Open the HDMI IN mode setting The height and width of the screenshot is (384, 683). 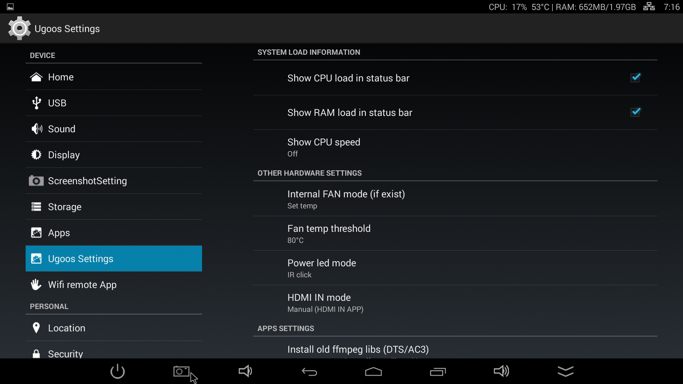[455, 303]
